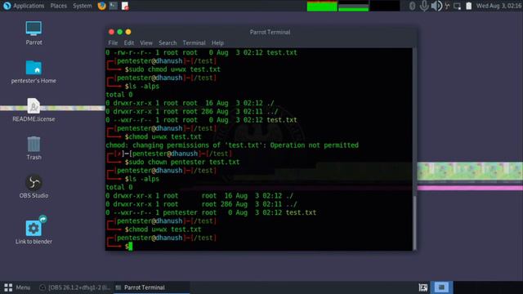Open the Parrot desktop icon

pyautogui.click(x=34, y=33)
